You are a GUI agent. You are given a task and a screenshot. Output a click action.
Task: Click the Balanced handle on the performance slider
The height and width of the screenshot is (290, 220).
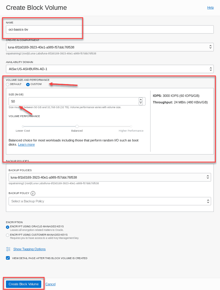pyautogui.click(x=77, y=126)
